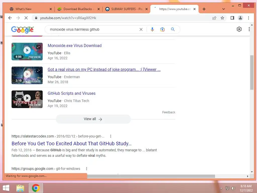Open the Chrome side panel

[232, 18]
